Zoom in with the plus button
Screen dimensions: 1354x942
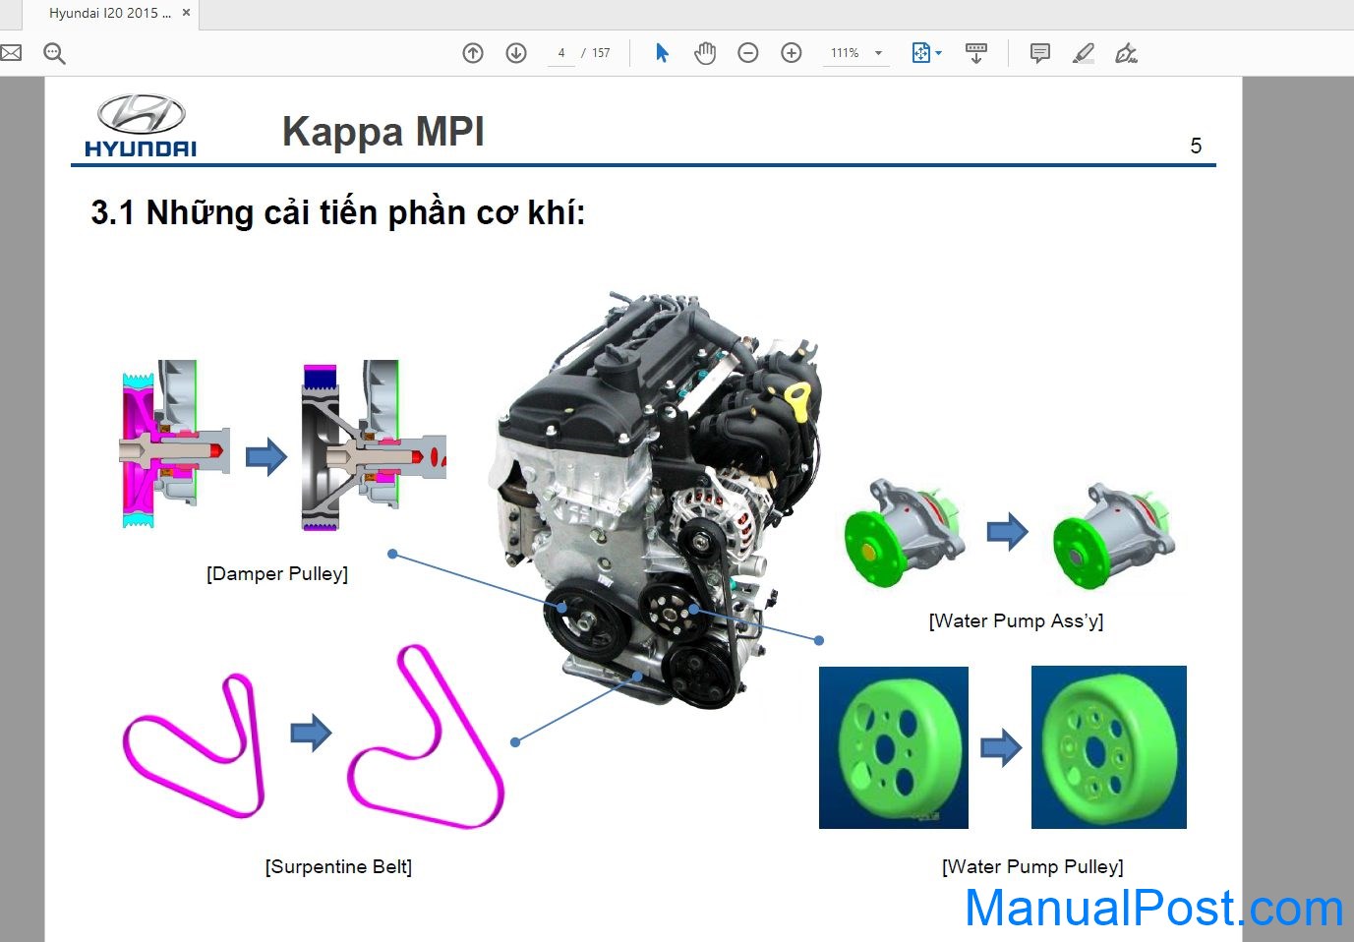[x=792, y=53]
